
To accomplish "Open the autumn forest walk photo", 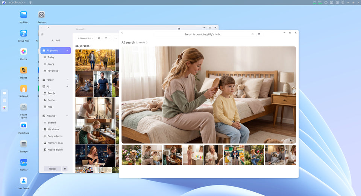I will pos(95,60).
